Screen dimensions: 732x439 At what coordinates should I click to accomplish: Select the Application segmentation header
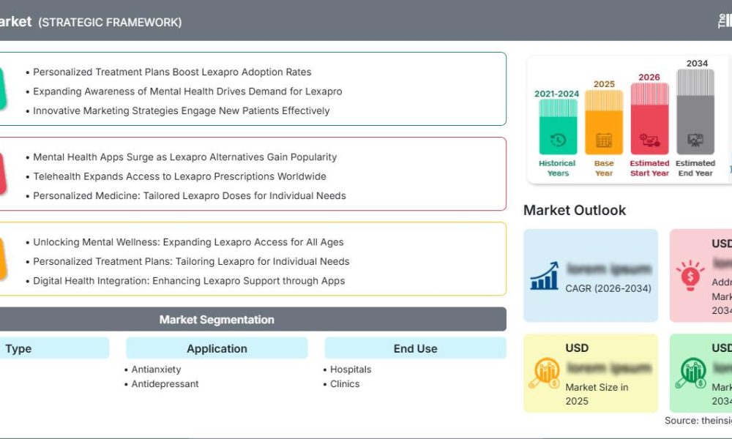click(217, 348)
